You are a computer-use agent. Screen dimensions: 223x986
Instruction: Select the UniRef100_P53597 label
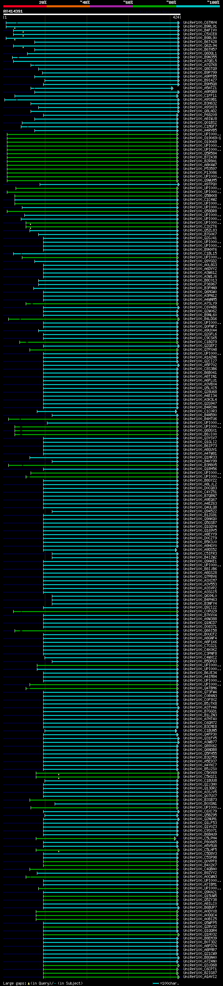click(x=200, y=169)
